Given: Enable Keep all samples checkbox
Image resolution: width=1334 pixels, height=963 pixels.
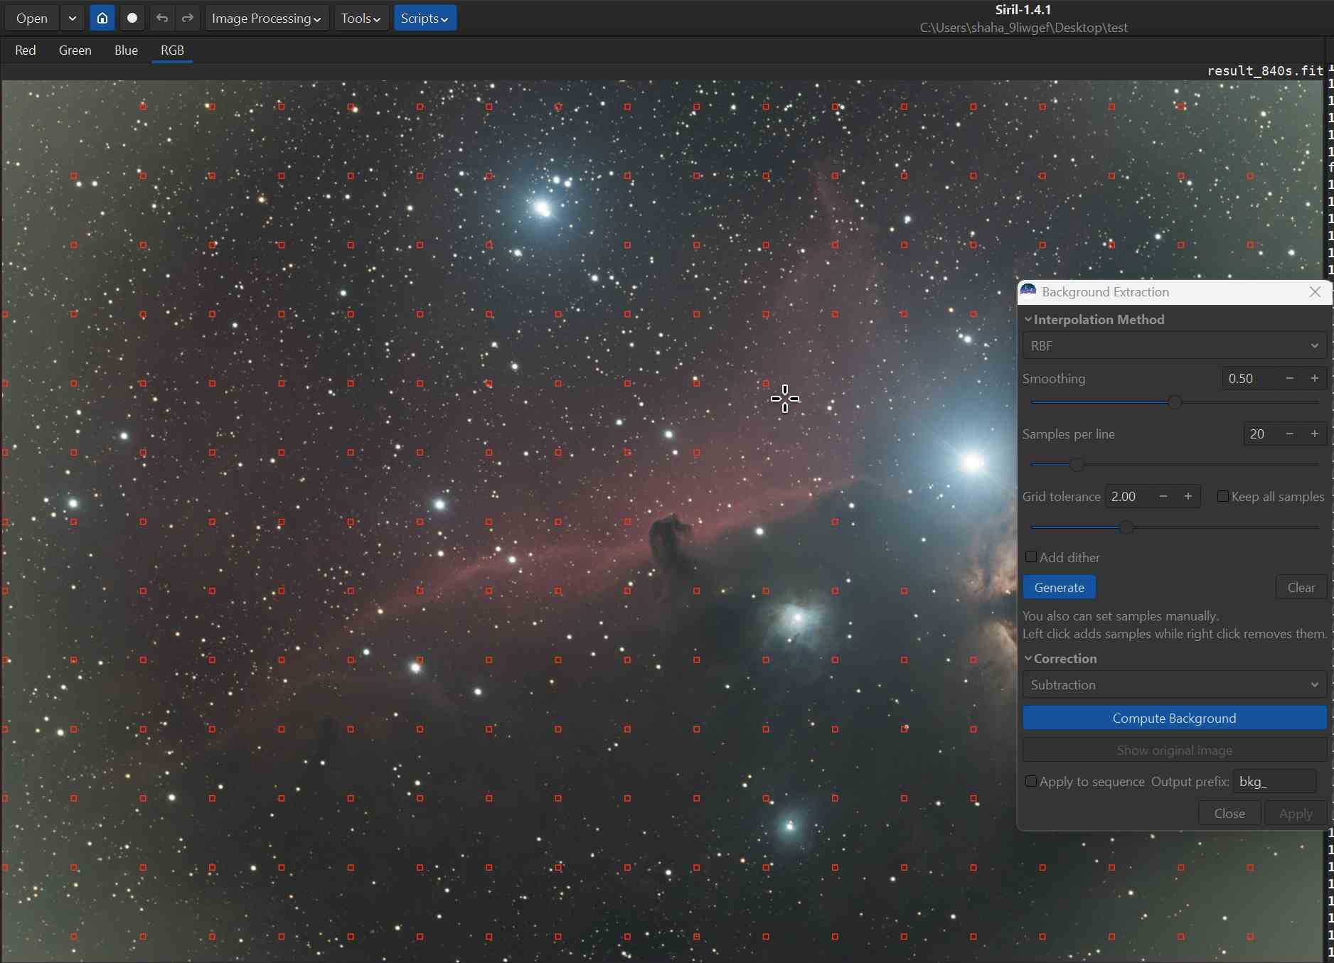Looking at the screenshot, I should 1223,497.
